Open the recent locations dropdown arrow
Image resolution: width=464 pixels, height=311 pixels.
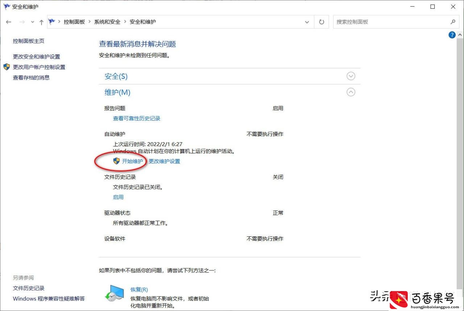point(33,22)
